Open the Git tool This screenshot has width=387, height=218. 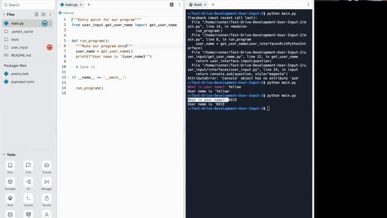[28, 182]
